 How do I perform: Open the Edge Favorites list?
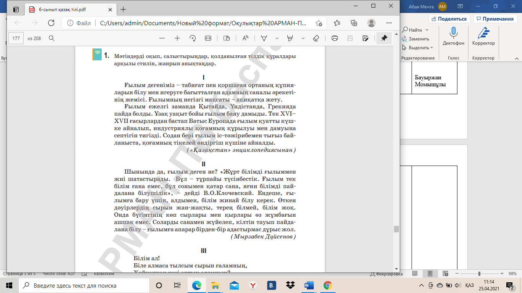point(337,23)
